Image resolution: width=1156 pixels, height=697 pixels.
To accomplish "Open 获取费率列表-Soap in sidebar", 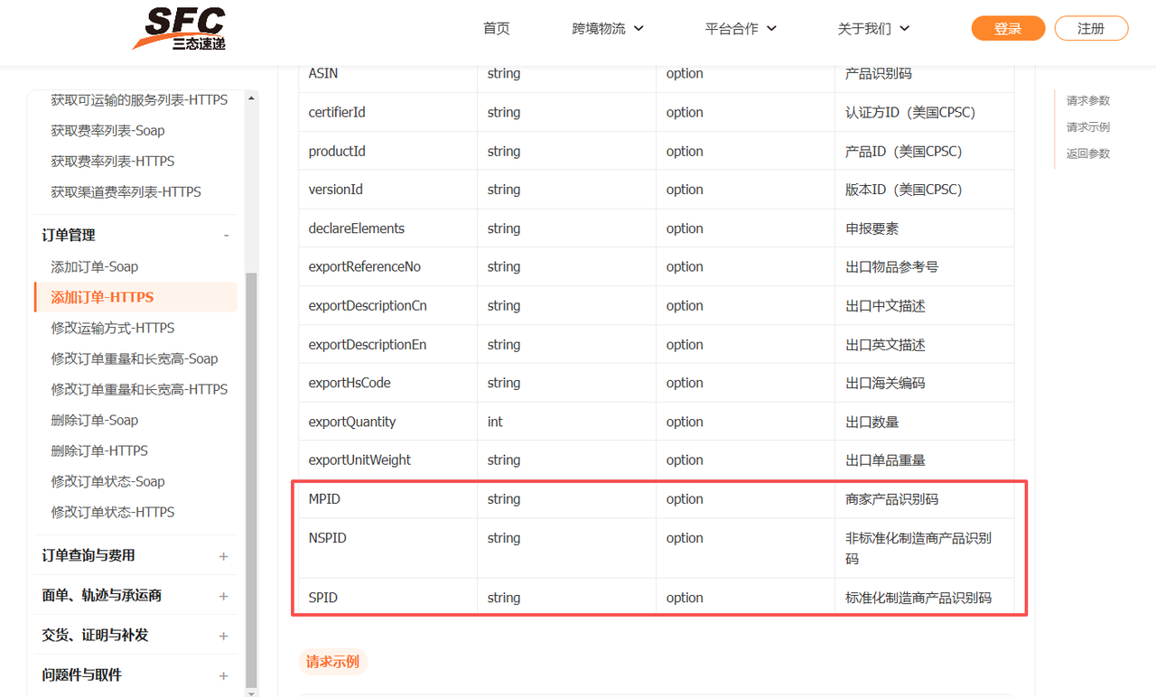I will [x=107, y=131].
